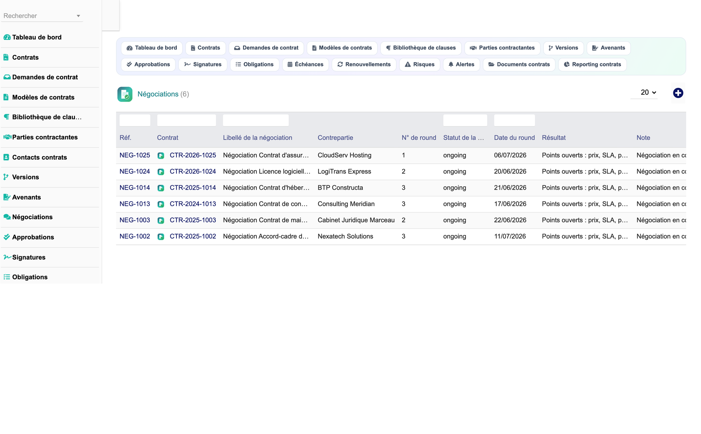Open the Risques top tab
701x434 pixels.
[420, 65]
